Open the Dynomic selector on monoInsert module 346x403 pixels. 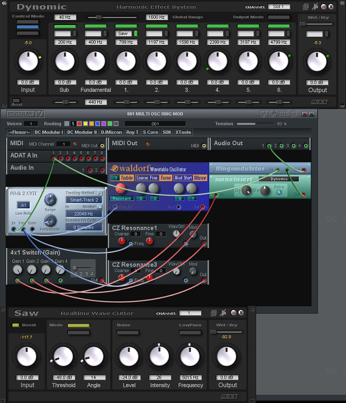pyautogui.click(x=278, y=179)
